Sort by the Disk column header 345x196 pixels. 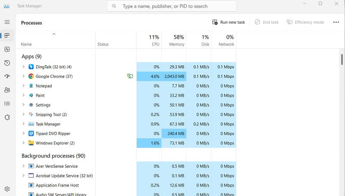click(199, 40)
